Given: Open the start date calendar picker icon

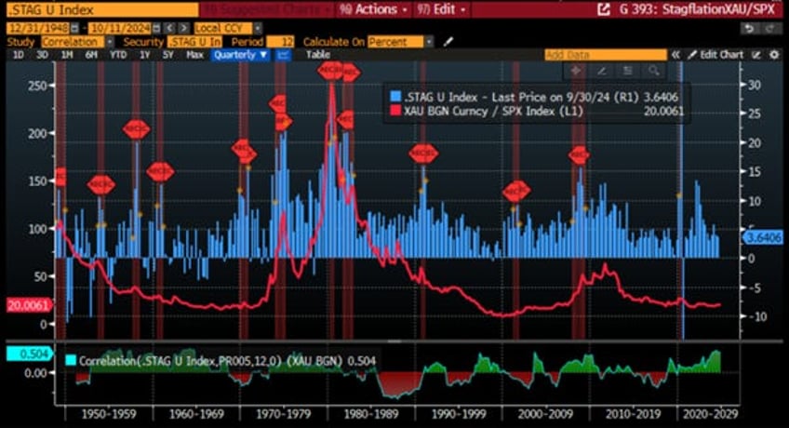Looking at the screenshot, I should pyautogui.click(x=74, y=29).
